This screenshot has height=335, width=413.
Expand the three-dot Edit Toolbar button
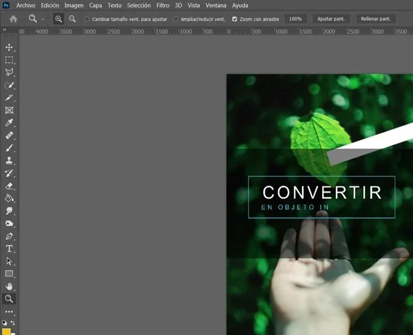[x=9, y=311]
